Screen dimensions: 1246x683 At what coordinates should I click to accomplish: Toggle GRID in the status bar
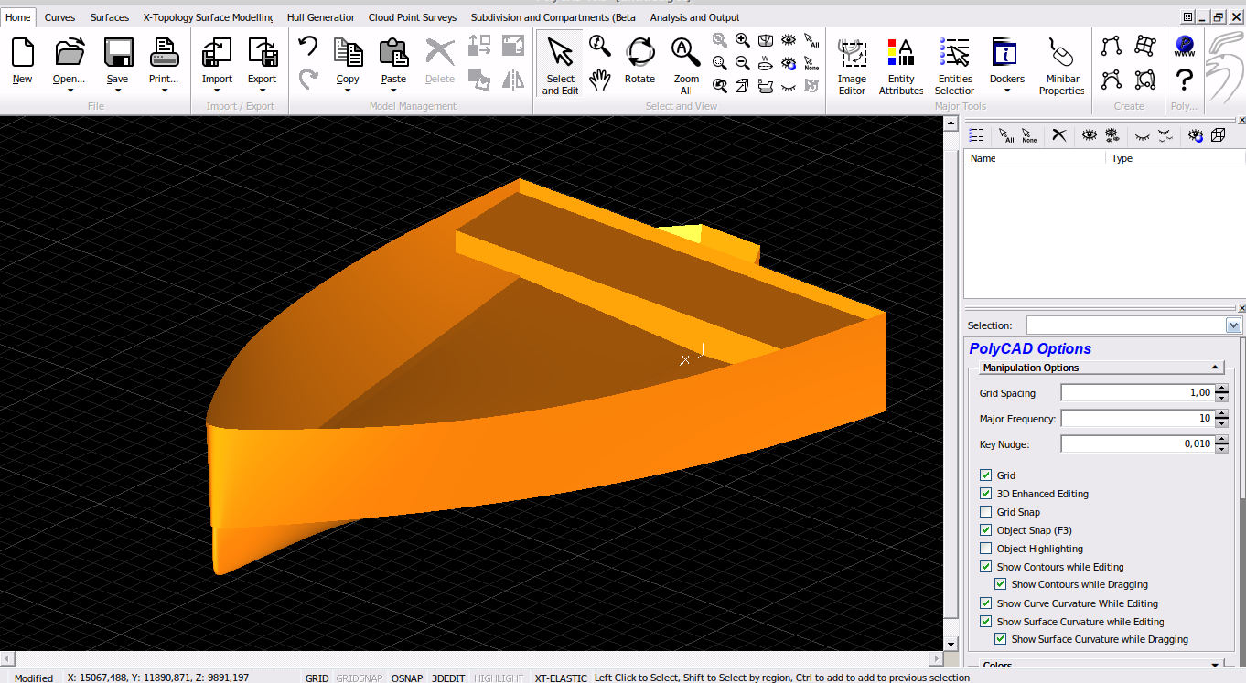(317, 678)
